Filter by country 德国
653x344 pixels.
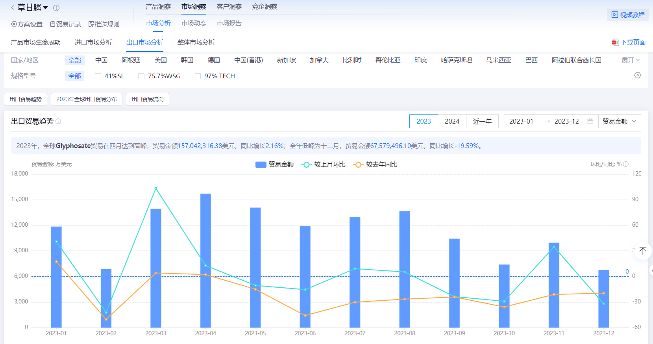tap(214, 60)
